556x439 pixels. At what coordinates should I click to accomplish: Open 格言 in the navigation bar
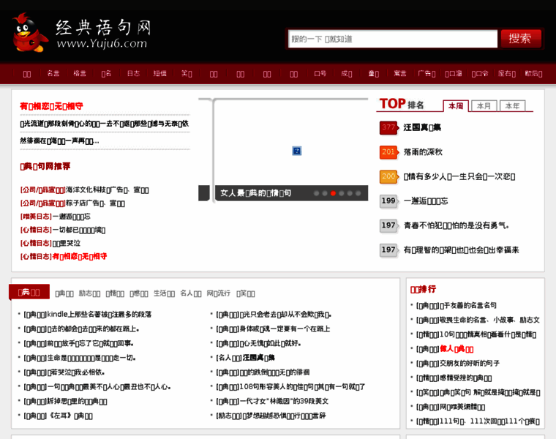click(80, 73)
